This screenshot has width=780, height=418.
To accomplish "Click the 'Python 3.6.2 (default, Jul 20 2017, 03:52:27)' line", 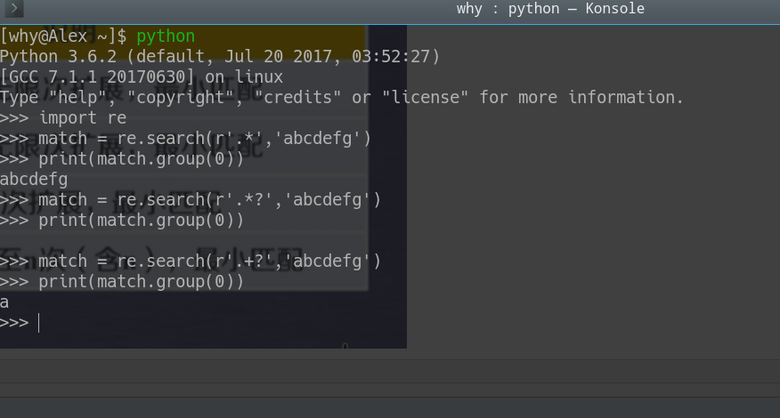I will 220,57.
